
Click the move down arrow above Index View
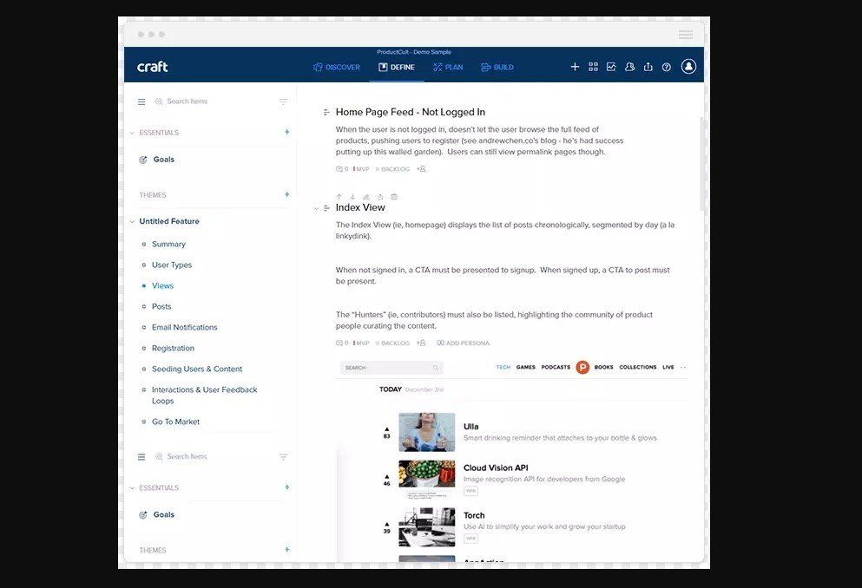coord(352,197)
